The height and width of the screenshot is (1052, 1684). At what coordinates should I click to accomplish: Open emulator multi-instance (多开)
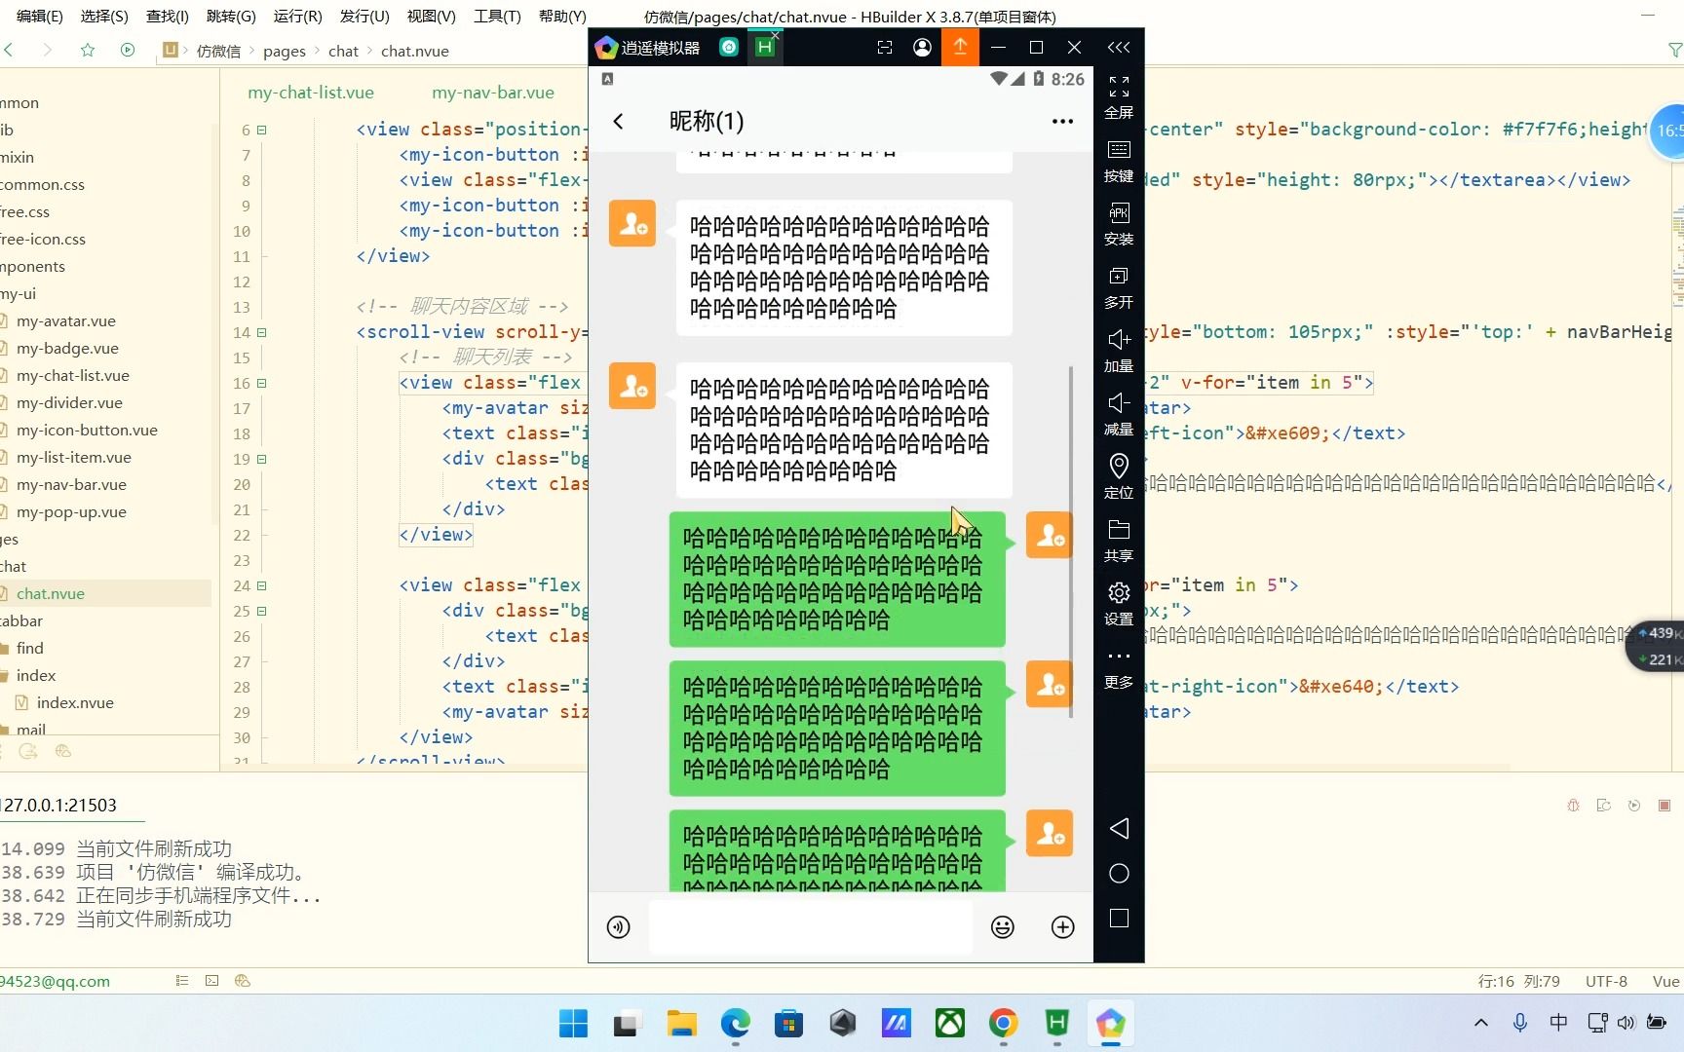coord(1119,287)
